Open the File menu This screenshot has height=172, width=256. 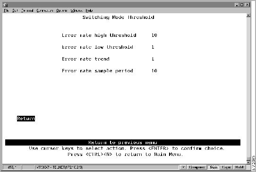[x=6, y=10]
